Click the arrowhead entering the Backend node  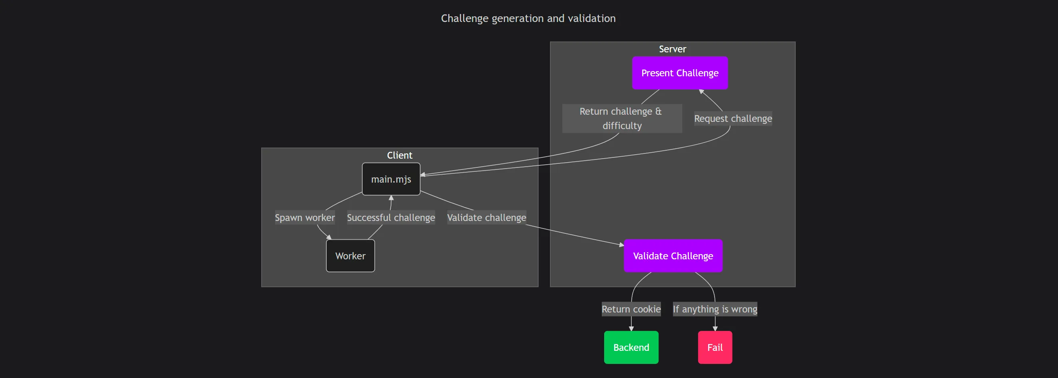pos(631,328)
